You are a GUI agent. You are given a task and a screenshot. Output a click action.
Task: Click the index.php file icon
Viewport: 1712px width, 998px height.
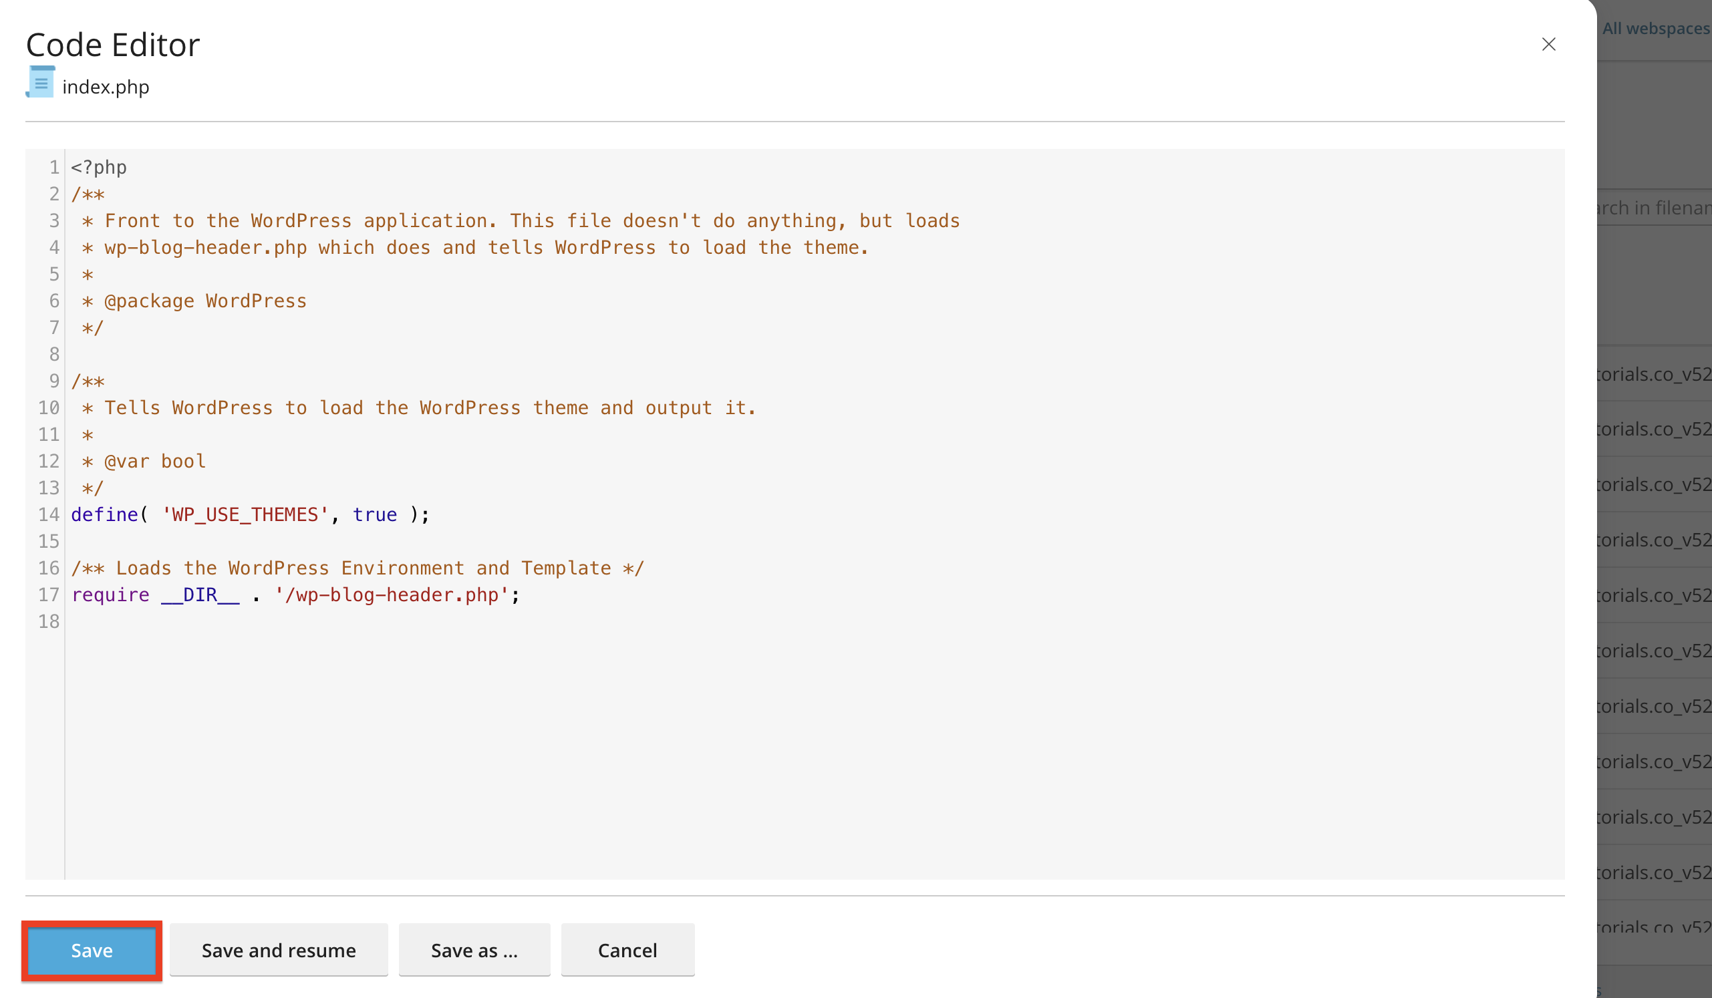[40, 82]
